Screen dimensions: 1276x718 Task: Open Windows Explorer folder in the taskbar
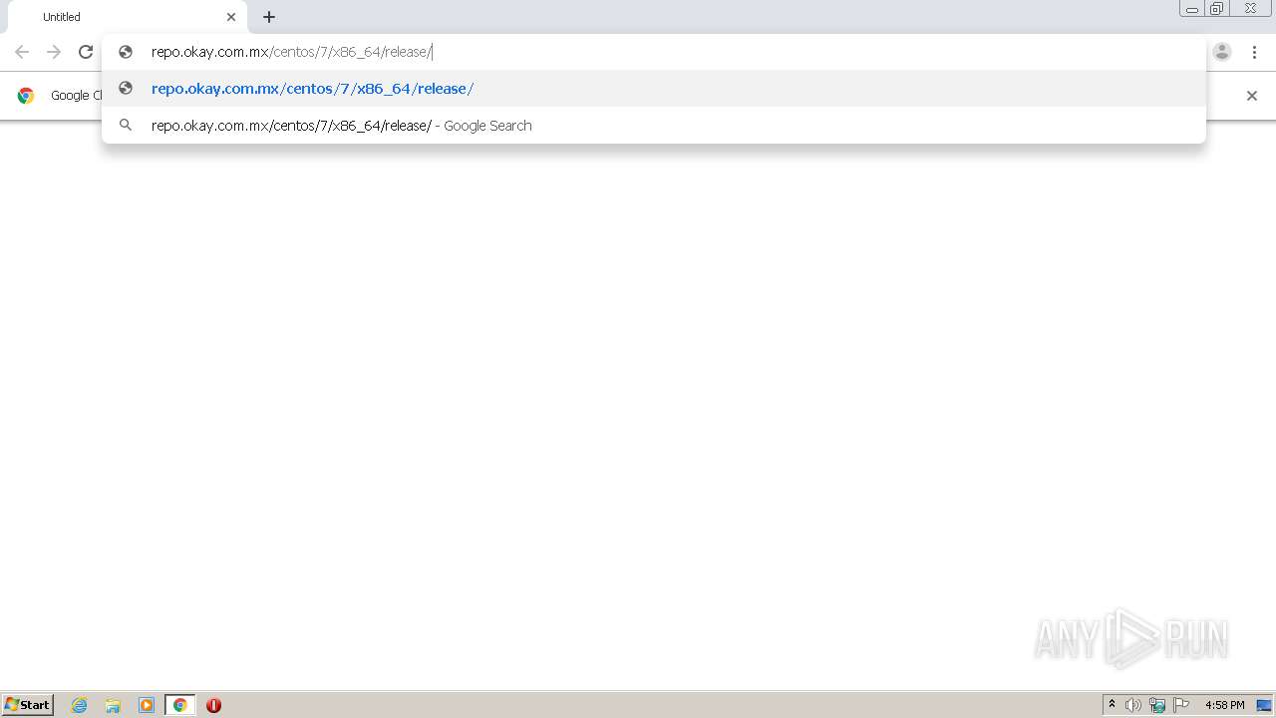point(113,705)
